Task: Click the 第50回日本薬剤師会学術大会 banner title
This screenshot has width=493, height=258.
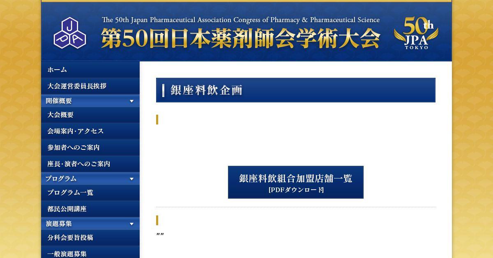Action: click(x=241, y=39)
